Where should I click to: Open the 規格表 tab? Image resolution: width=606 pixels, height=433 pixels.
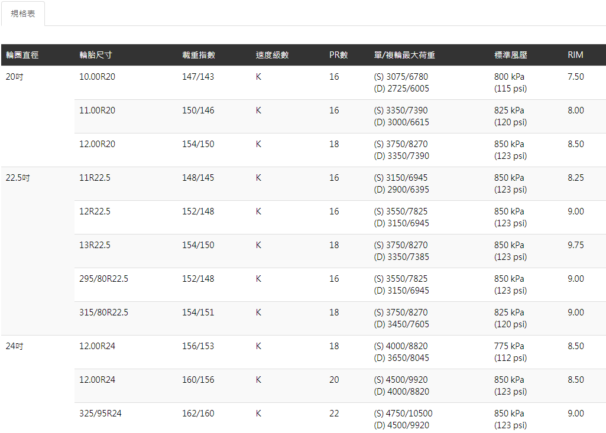[x=23, y=14]
